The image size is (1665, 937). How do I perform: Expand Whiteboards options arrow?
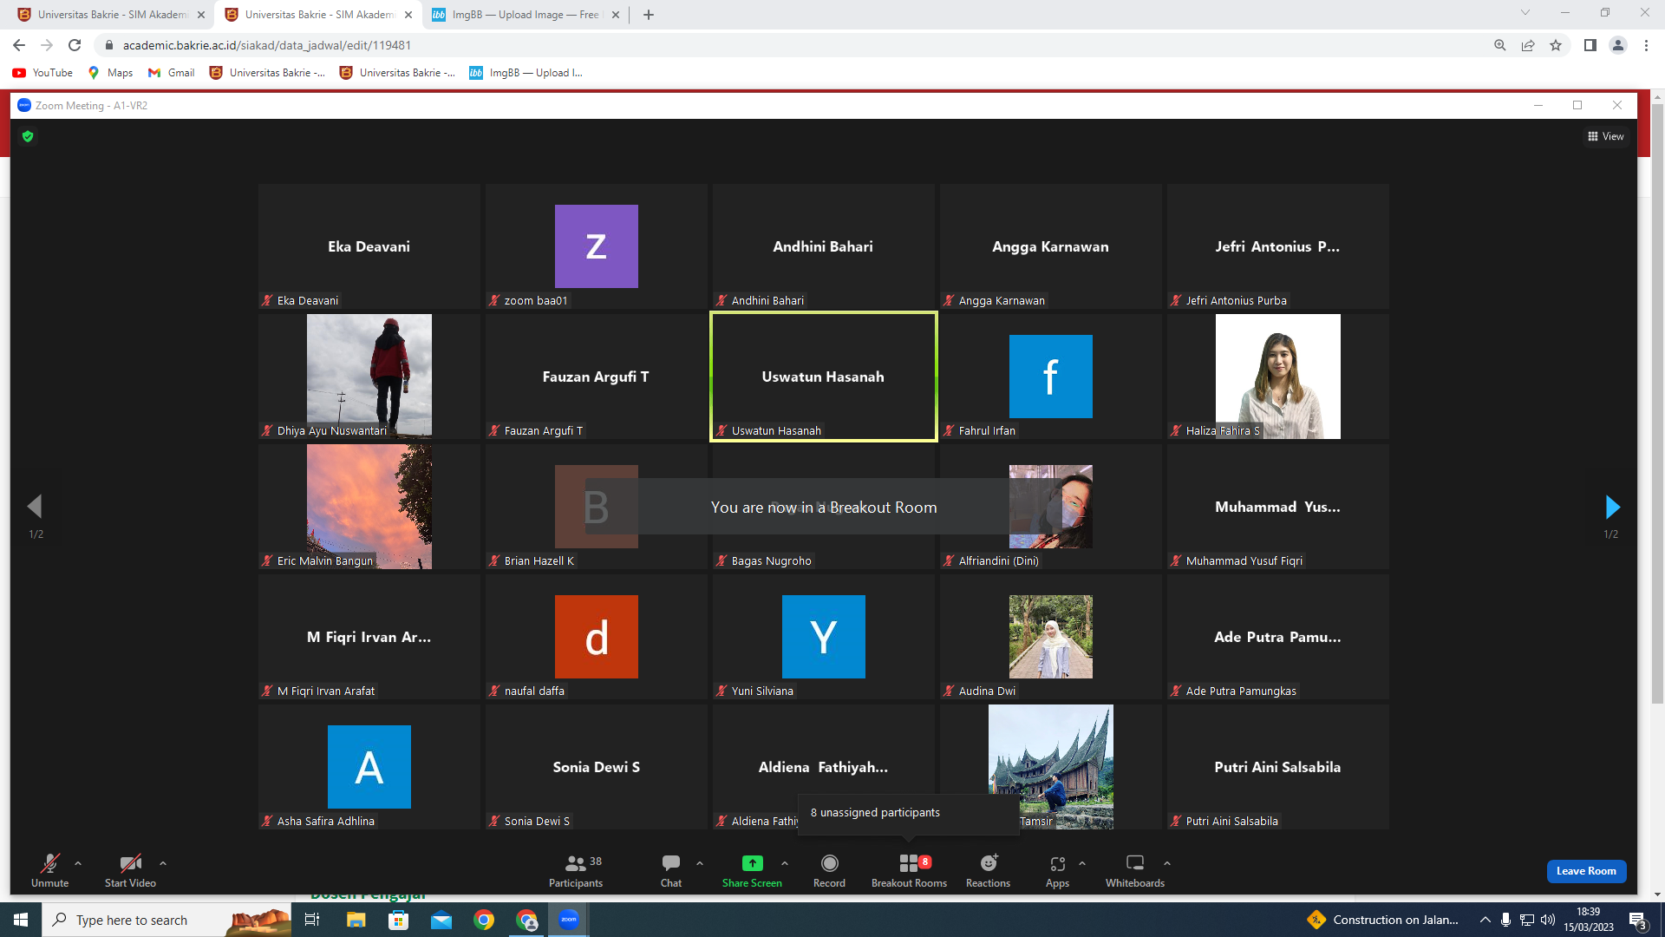click(x=1167, y=863)
